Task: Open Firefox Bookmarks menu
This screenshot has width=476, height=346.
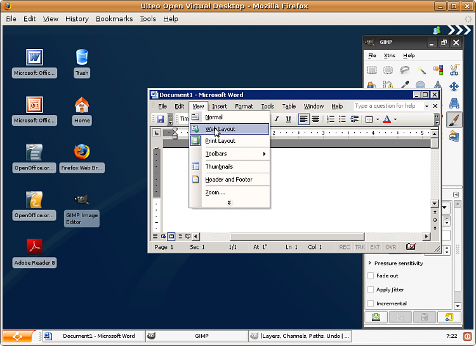Action: click(x=114, y=19)
